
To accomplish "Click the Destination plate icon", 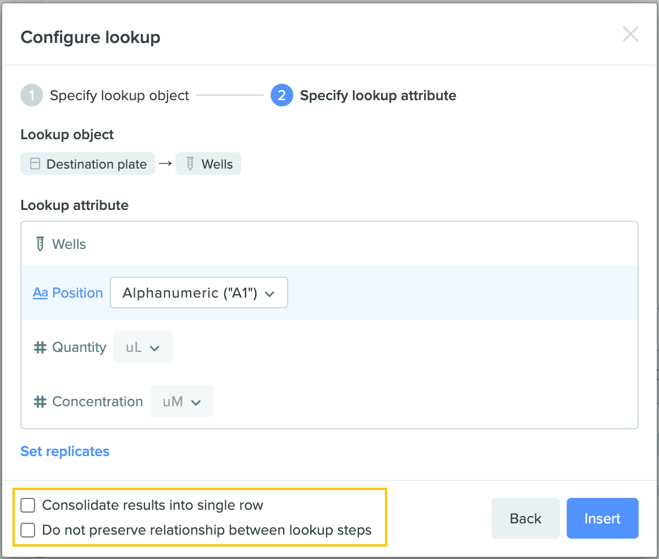I will point(35,164).
